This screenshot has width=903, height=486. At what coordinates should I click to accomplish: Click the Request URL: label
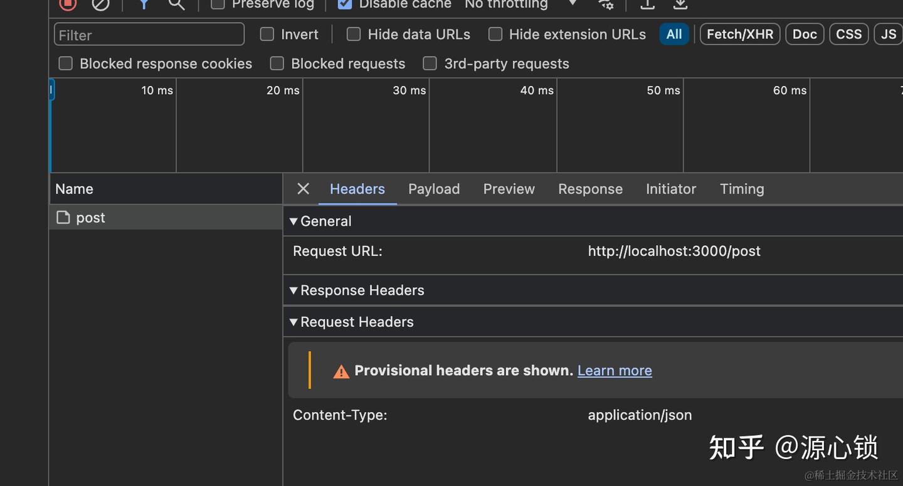tap(337, 251)
